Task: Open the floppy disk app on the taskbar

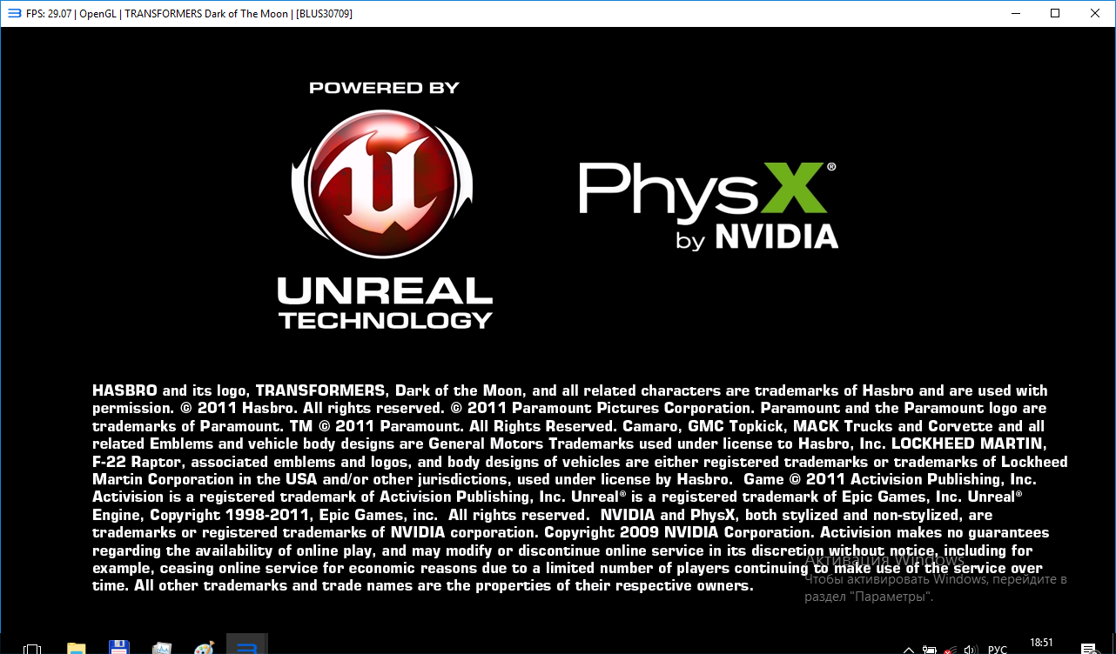Action: [119, 648]
